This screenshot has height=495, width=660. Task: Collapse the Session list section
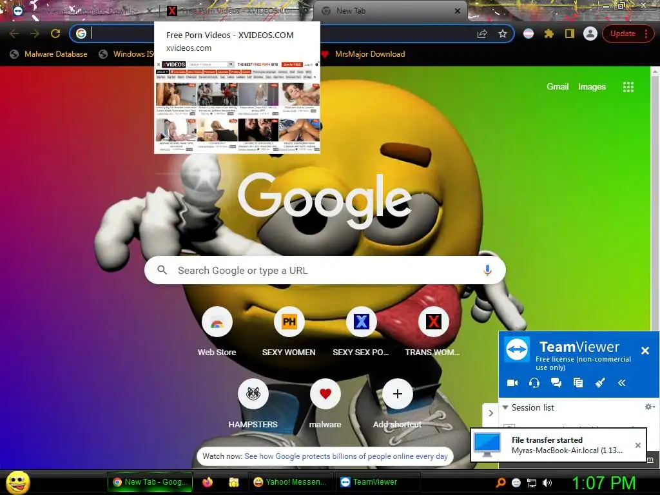[x=505, y=407]
